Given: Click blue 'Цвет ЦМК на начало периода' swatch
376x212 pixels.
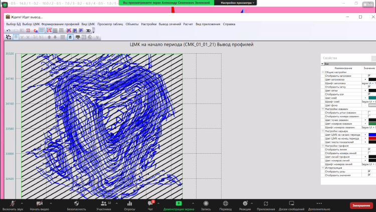Looking at the screenshot, I should pos(371,135).
